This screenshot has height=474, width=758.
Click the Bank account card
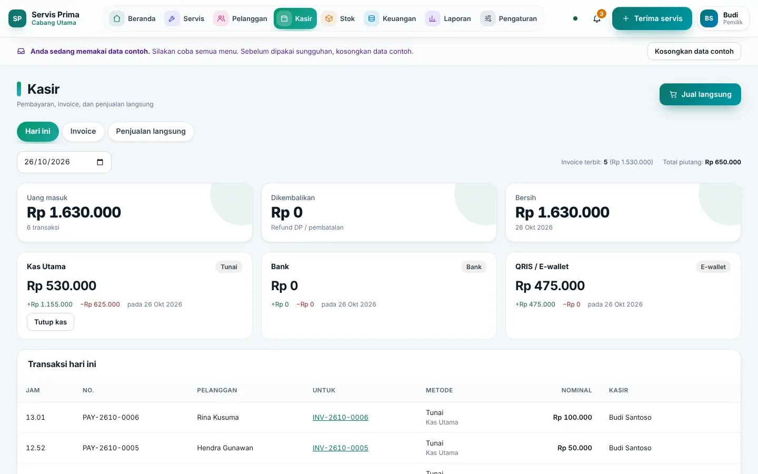pos(379,296)
